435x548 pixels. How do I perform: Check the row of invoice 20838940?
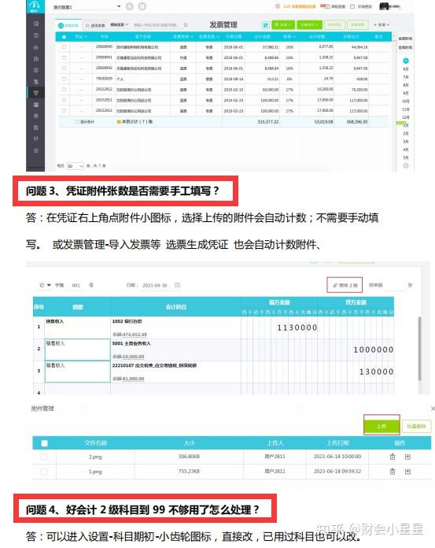coord(64,46)
